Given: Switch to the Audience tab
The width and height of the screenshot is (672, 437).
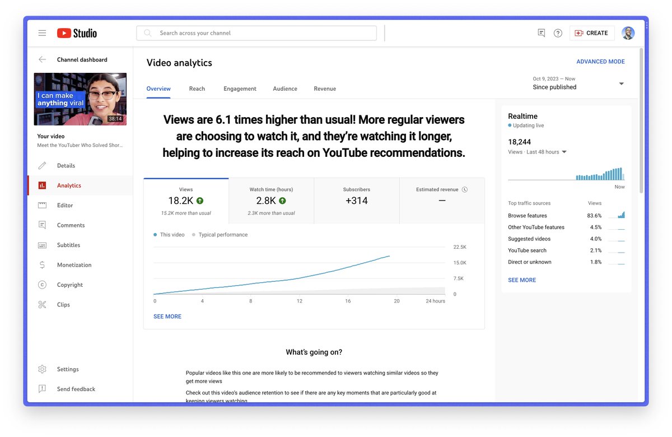Looking at the screenshot, I should tap(285, 89).
